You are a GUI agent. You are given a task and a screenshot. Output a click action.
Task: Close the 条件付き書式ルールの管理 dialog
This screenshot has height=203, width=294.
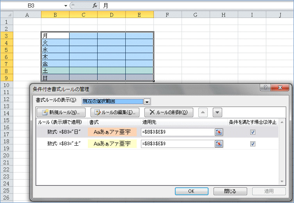click(x=280, y=87)
